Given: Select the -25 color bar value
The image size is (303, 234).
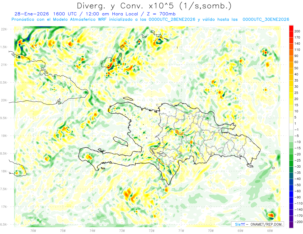Looking at the screenshot, I should pos(298,161).
